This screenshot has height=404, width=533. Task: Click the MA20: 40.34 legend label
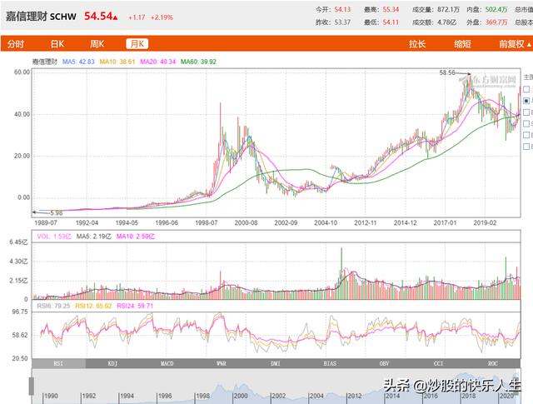(x=157, y=62)
